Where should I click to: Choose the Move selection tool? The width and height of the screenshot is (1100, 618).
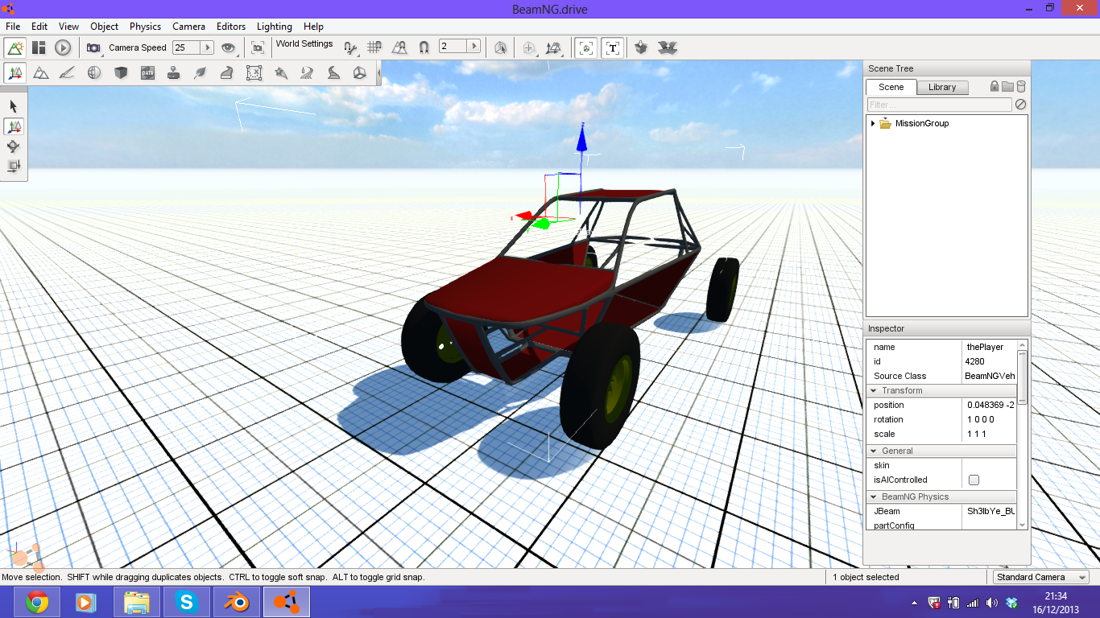14,126
